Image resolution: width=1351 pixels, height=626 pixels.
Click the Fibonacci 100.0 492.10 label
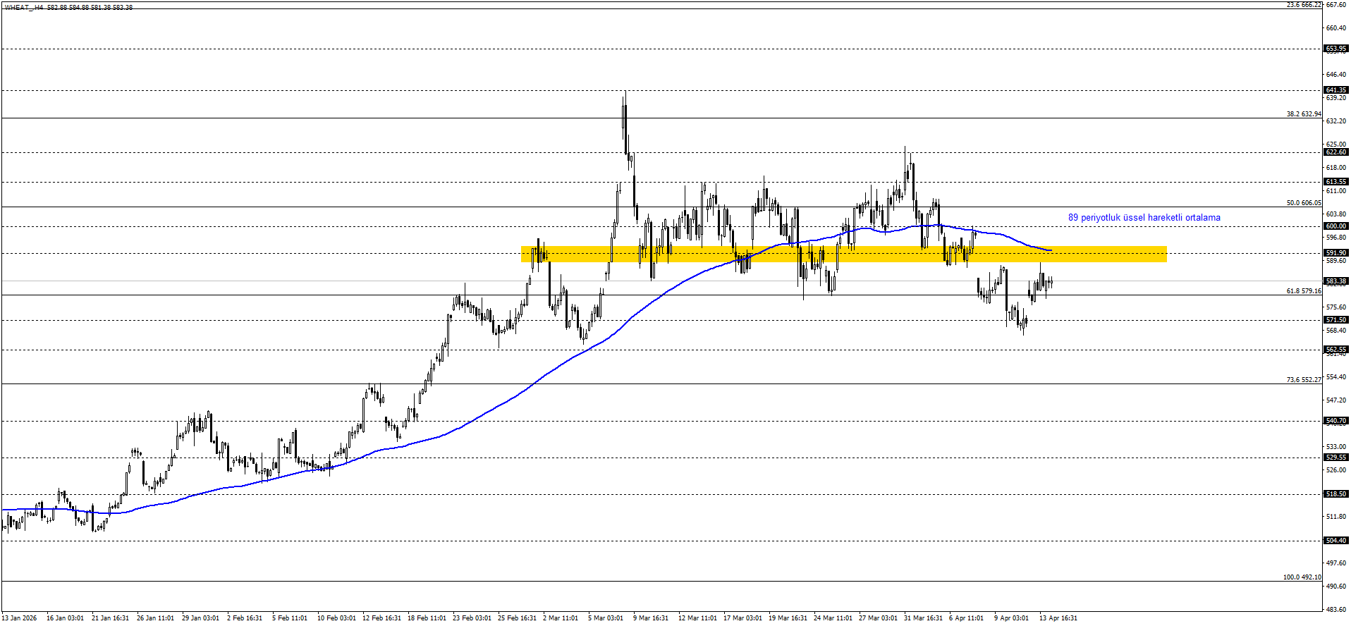click(1302, 577)
